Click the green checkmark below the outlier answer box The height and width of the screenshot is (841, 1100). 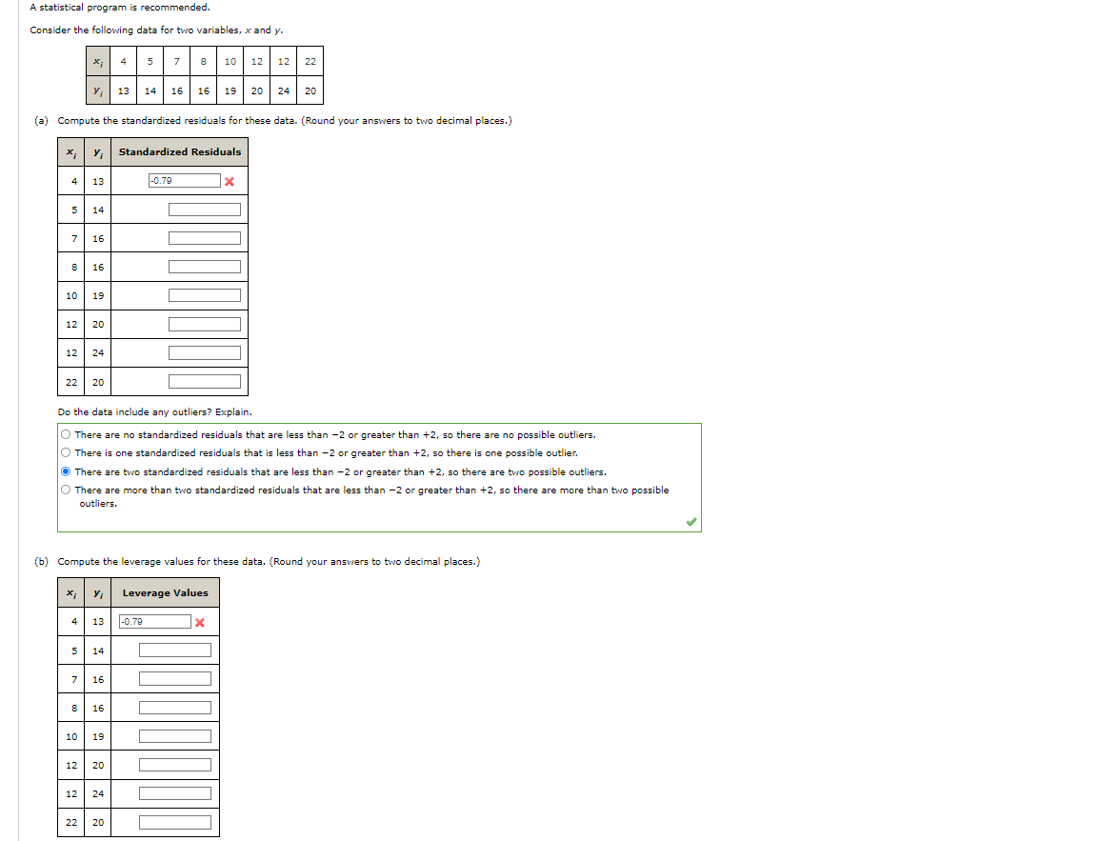click(691, 522)
